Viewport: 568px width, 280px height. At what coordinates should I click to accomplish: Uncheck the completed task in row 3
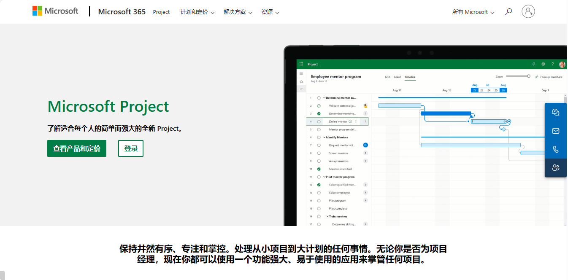319,113
